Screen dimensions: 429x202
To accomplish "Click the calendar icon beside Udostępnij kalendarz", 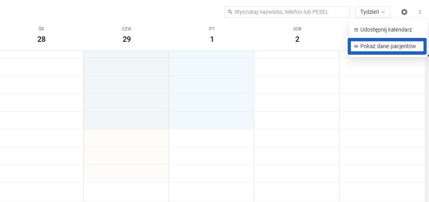I will 356,30.
